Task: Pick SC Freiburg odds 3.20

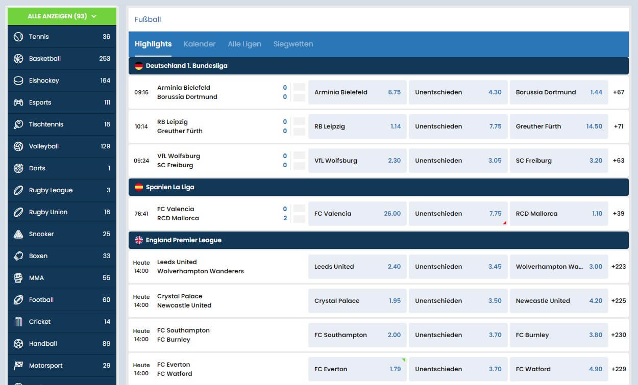Action: point(559,161)
